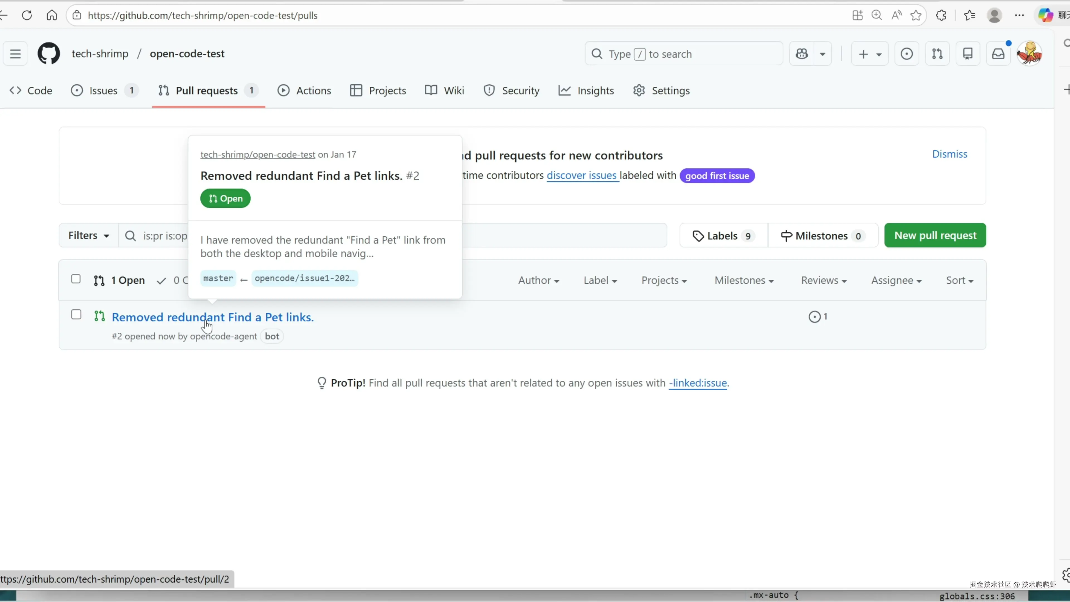Open the issues shortcut icon in header
This screenshot has width=1070, height=602.
(x=907, y=54)
